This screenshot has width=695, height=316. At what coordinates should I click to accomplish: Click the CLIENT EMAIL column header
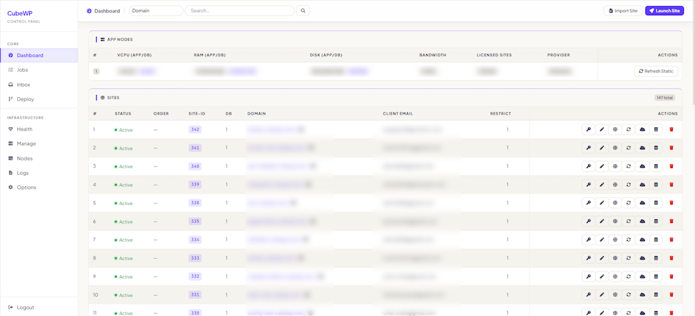coord(398,113)
